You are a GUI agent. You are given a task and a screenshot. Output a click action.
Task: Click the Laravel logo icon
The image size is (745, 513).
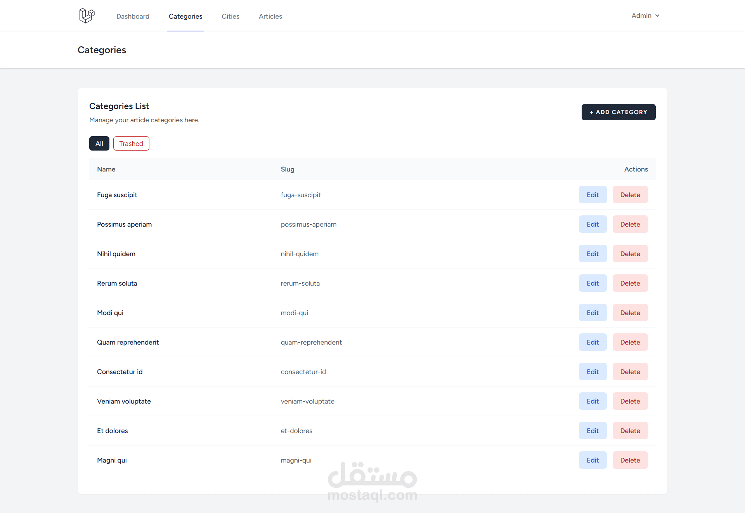coord(87,16)
